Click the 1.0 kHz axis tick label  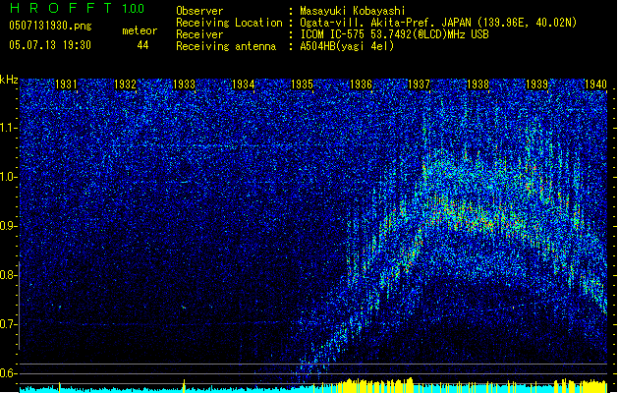click(x=8, y=177)
